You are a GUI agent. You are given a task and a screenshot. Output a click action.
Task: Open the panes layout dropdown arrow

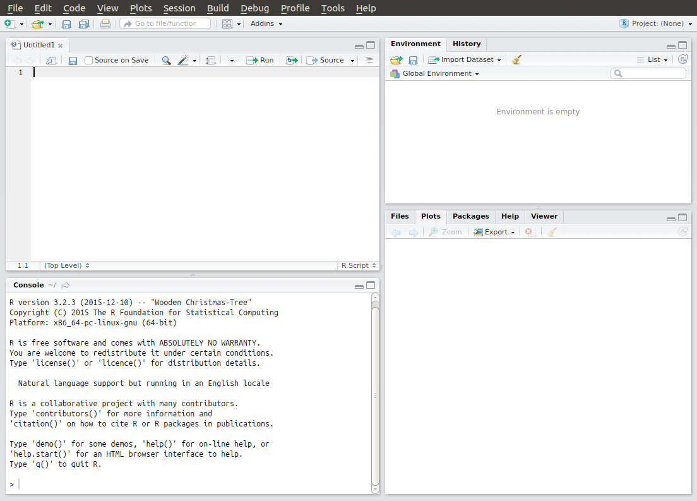239,24
